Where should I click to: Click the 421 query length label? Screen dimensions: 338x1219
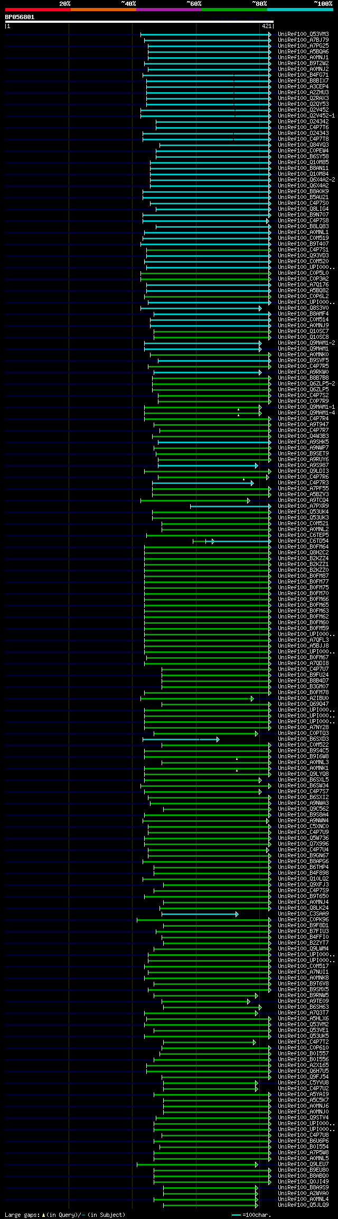(266, 26)
